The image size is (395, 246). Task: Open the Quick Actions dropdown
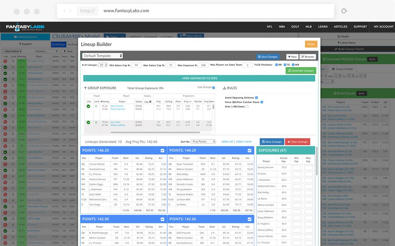[x=12, y=51]
